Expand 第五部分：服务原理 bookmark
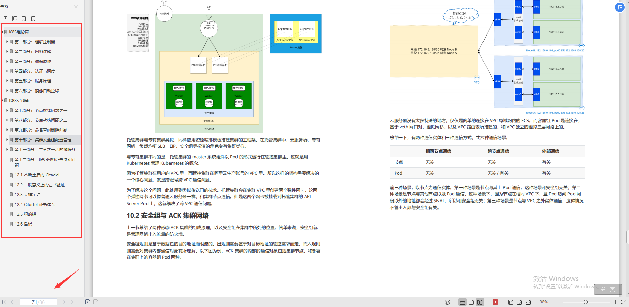 pos(7,81)
